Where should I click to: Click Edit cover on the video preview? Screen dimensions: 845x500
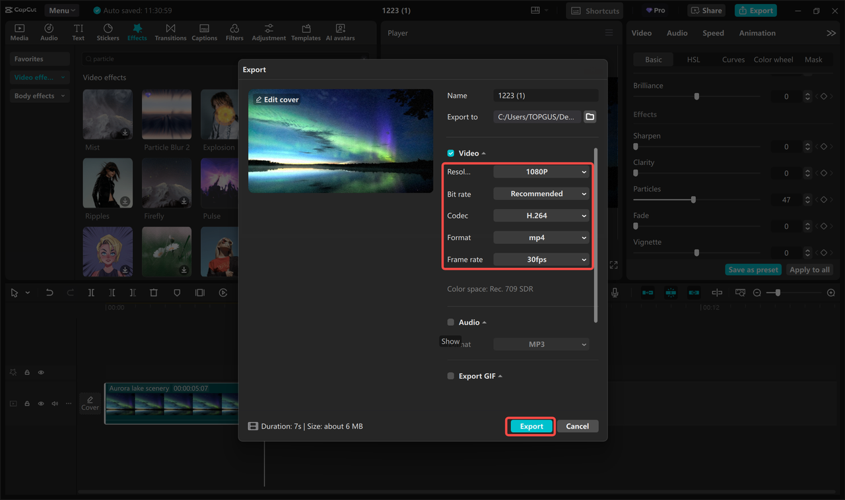point(277,99)
